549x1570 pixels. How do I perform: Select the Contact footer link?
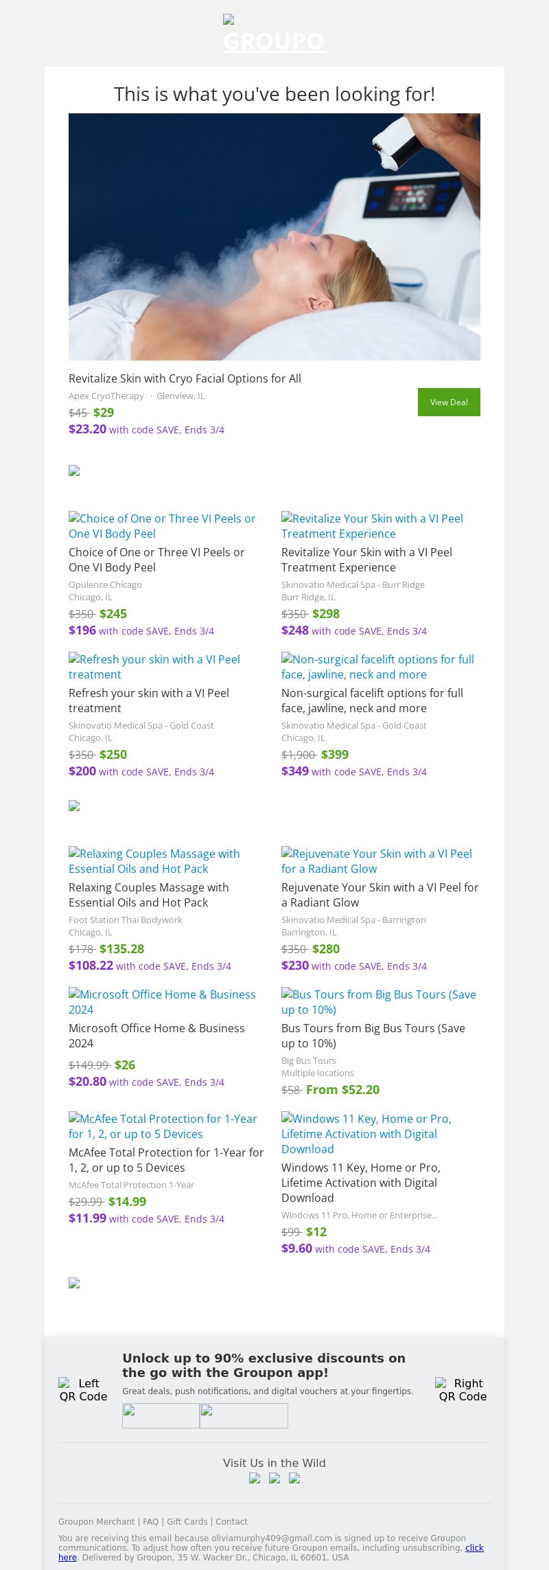click(x=231, y=1521)
